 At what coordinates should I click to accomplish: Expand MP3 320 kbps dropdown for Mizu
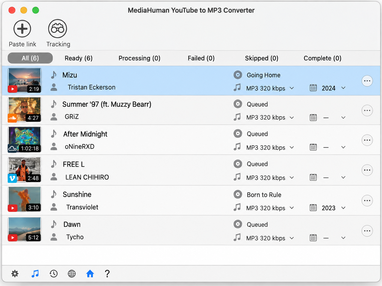[292, 88]
